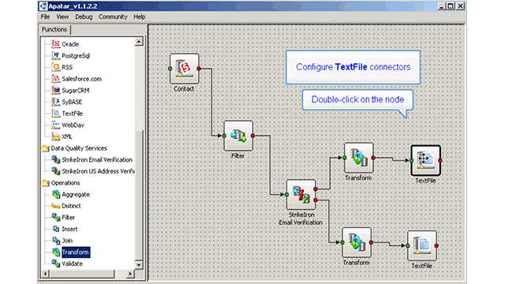The width and height of the screenshot is (505, 284).
Task: Click the horizontal scrollbar thumb in Functions panel
Action: [82, 274]
